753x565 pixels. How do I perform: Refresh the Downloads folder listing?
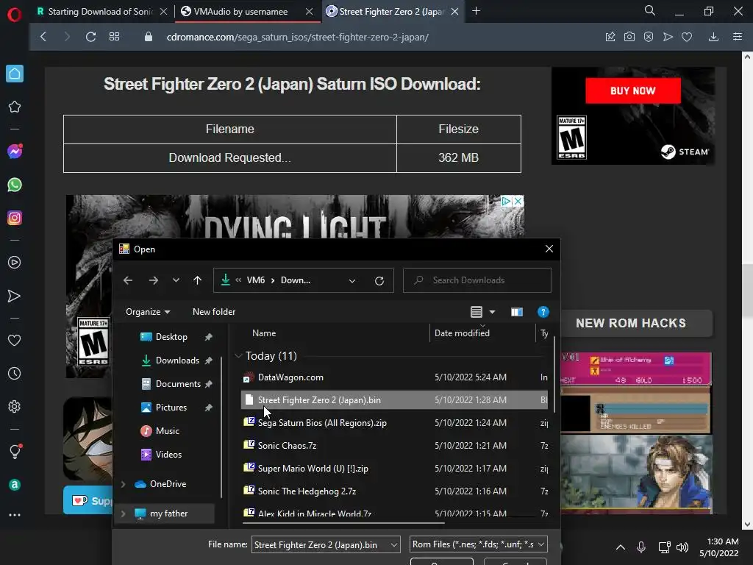pyautogui.click(x=379, y=280)
